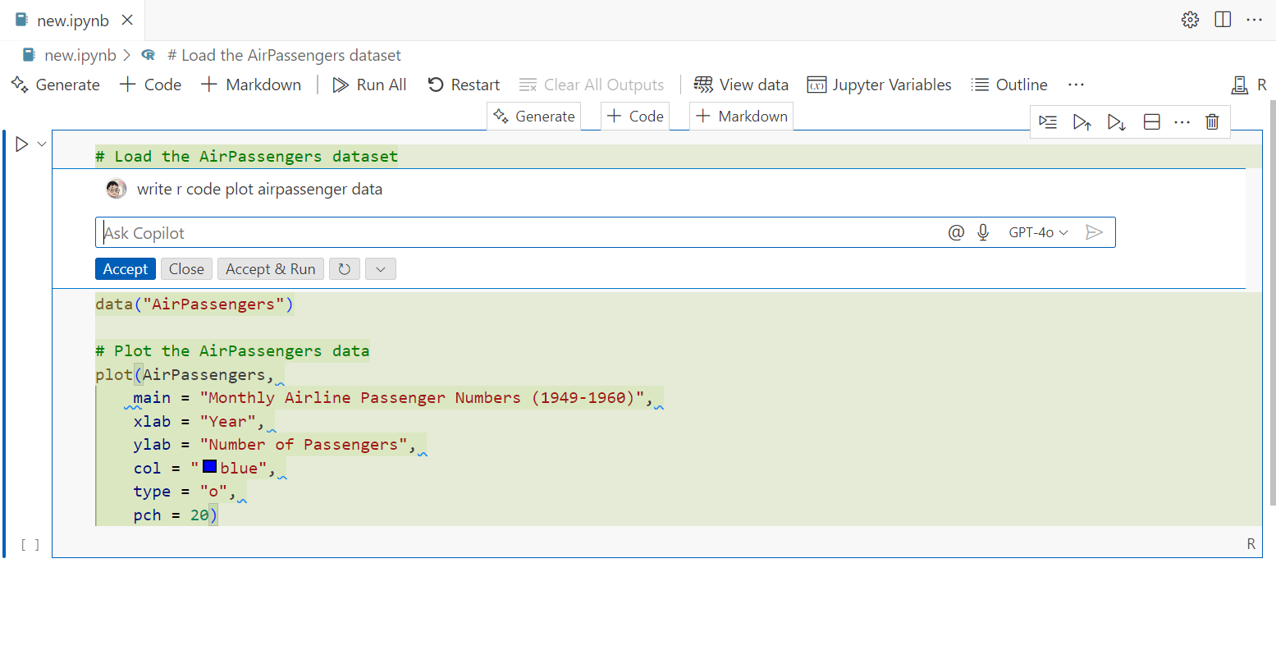
Task: Click the rerun request refresh icon
Action: click(x=345, y=269)
